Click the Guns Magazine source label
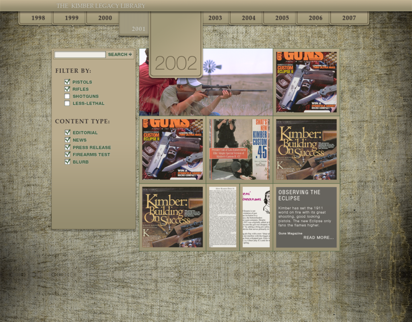Viewport: 412px width, 322px height. tap(290, 233)
